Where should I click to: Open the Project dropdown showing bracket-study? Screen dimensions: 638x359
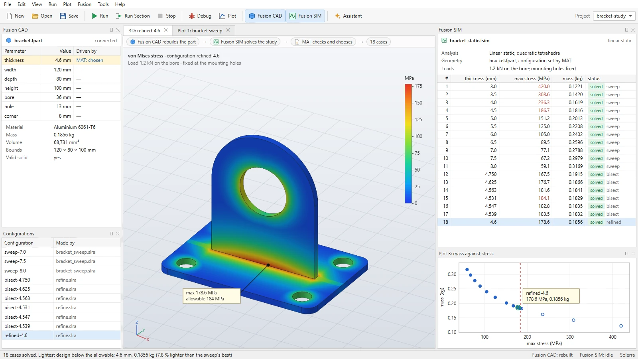pos(614,16)
